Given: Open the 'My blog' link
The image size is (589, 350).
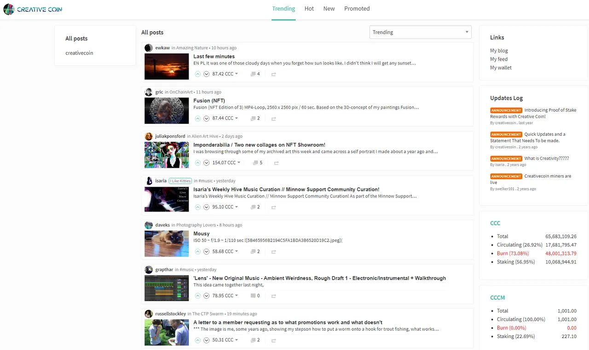Looking at the screenshot, I should pyautogui.click(x=499, y=51).
